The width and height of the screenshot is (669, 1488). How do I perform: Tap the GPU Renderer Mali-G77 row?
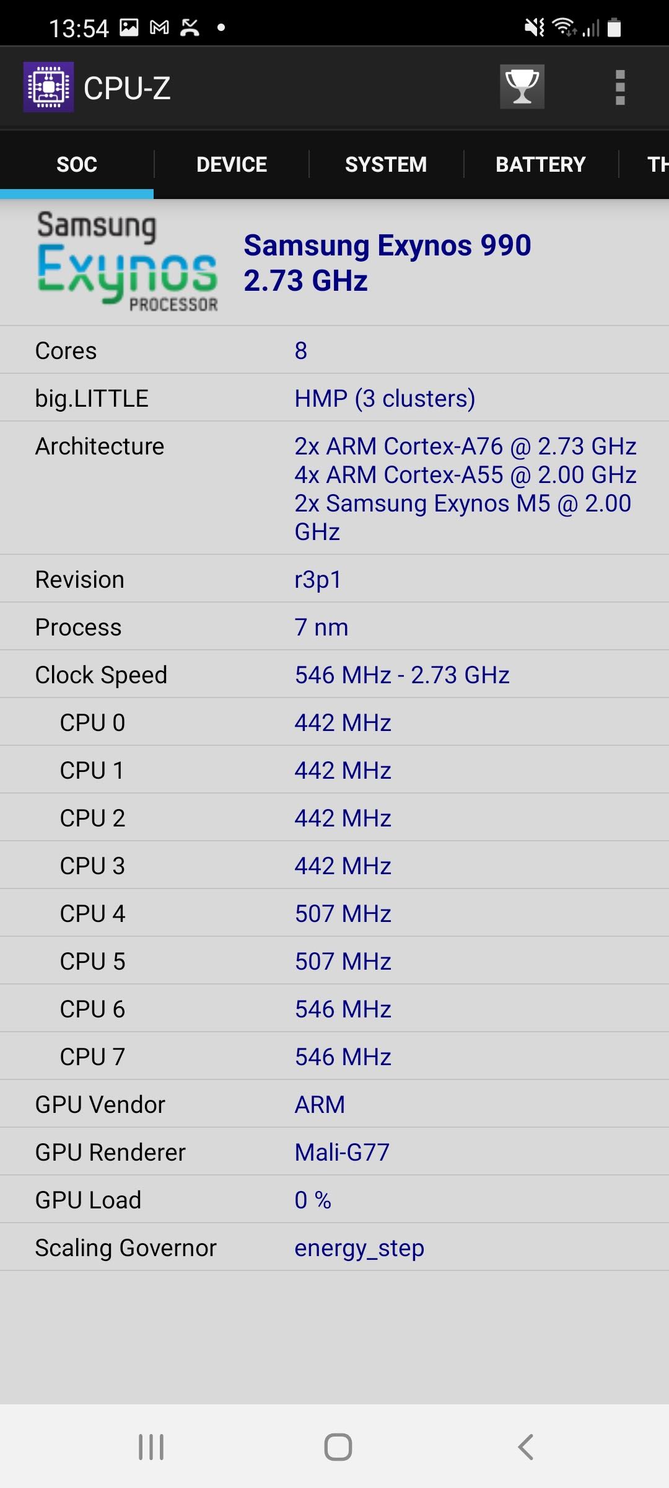(x=334, y=1152)
